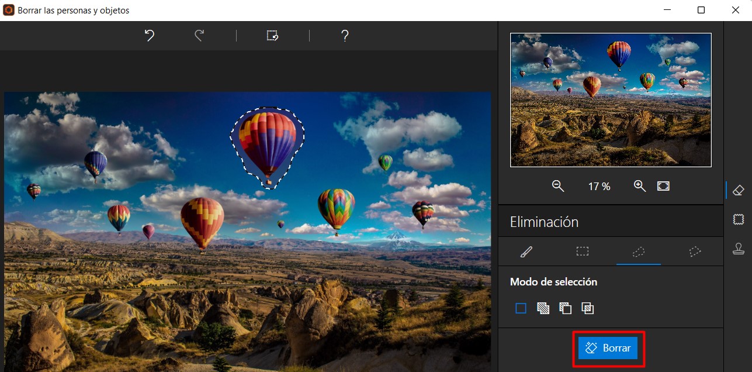Choose intersect selection mode
The width and height of the screenshot is (752, 372).
coord(588,308)
